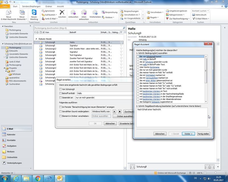Enable 'Von Schulung9' condition checkbox
The width and height of the screenshot is (228, 182).
coord(60,89)
